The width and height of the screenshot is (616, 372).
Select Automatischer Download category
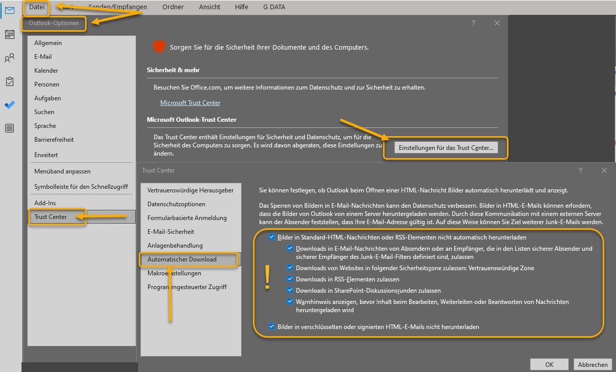(x=190, y=259)
